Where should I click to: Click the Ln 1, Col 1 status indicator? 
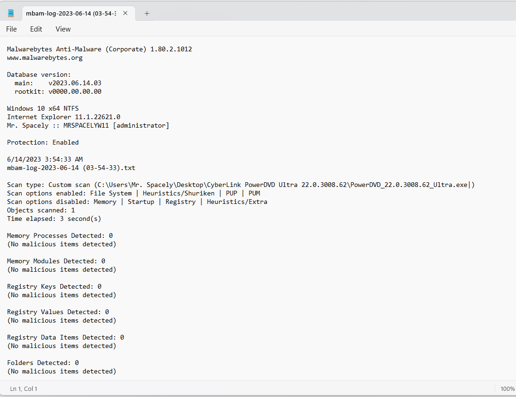(x=24, y=389)
